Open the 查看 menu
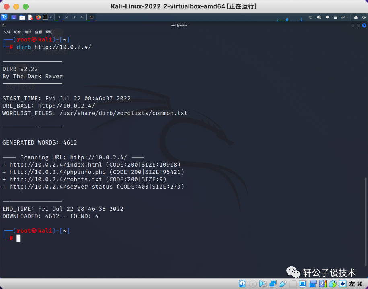This screenshot has width=368, height=289. (39, 32)
